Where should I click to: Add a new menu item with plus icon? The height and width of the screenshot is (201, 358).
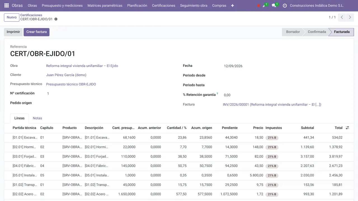(x=232, y=6)
